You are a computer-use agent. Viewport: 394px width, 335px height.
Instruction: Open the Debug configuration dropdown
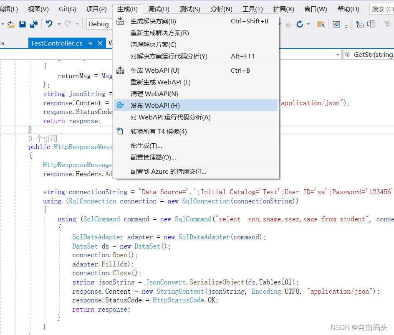(99, 24)
